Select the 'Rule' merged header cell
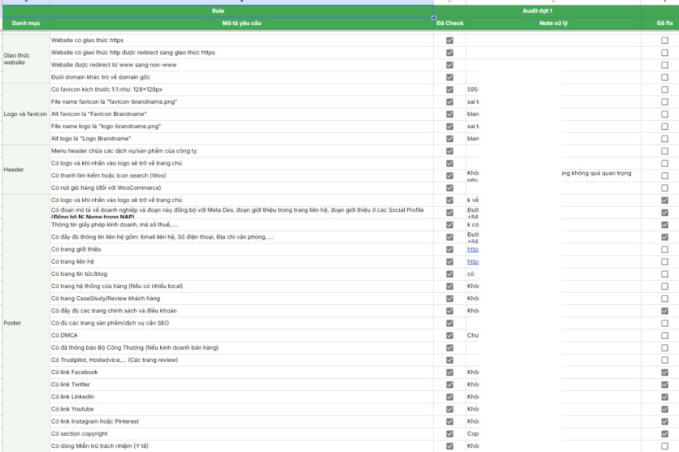 (x=218, y=11)
